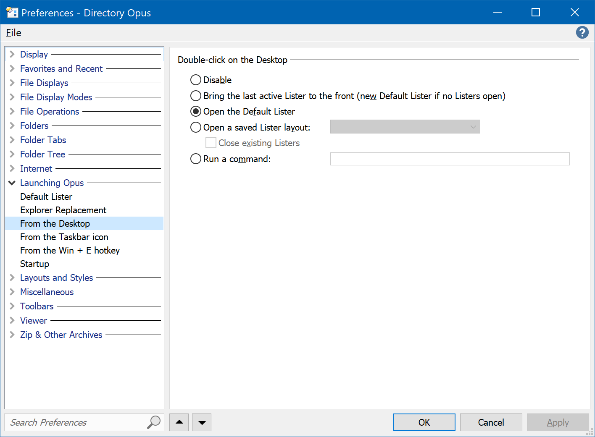The height and width of the screenshot is (437, 595).
Task: Click the Zip & Other Archives label
Action: coord(61,335)
